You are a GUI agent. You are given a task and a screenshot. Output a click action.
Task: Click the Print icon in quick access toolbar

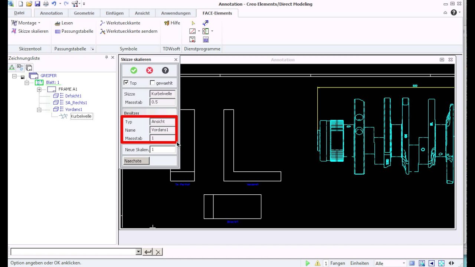[46, 4]
